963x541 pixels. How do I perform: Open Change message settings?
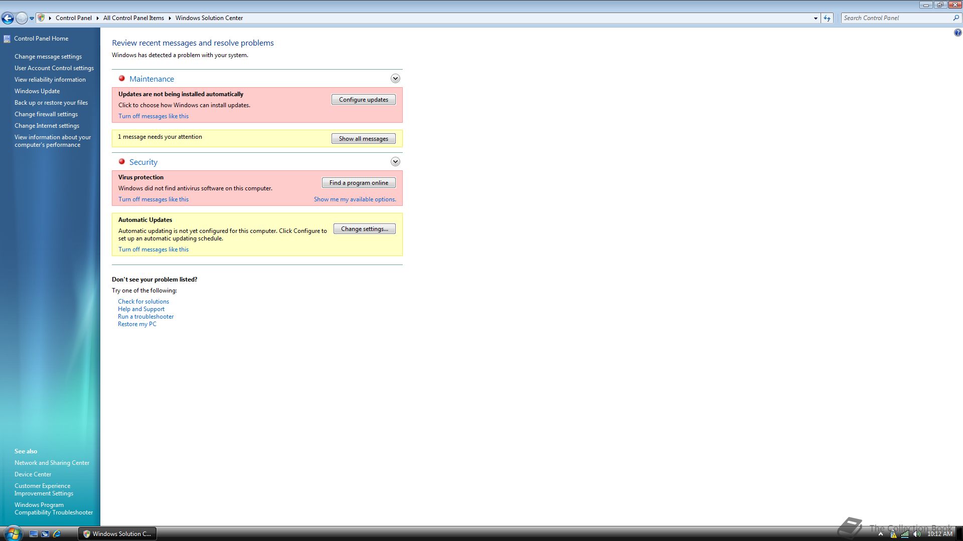pyautogui.click(x=48, y=57)
